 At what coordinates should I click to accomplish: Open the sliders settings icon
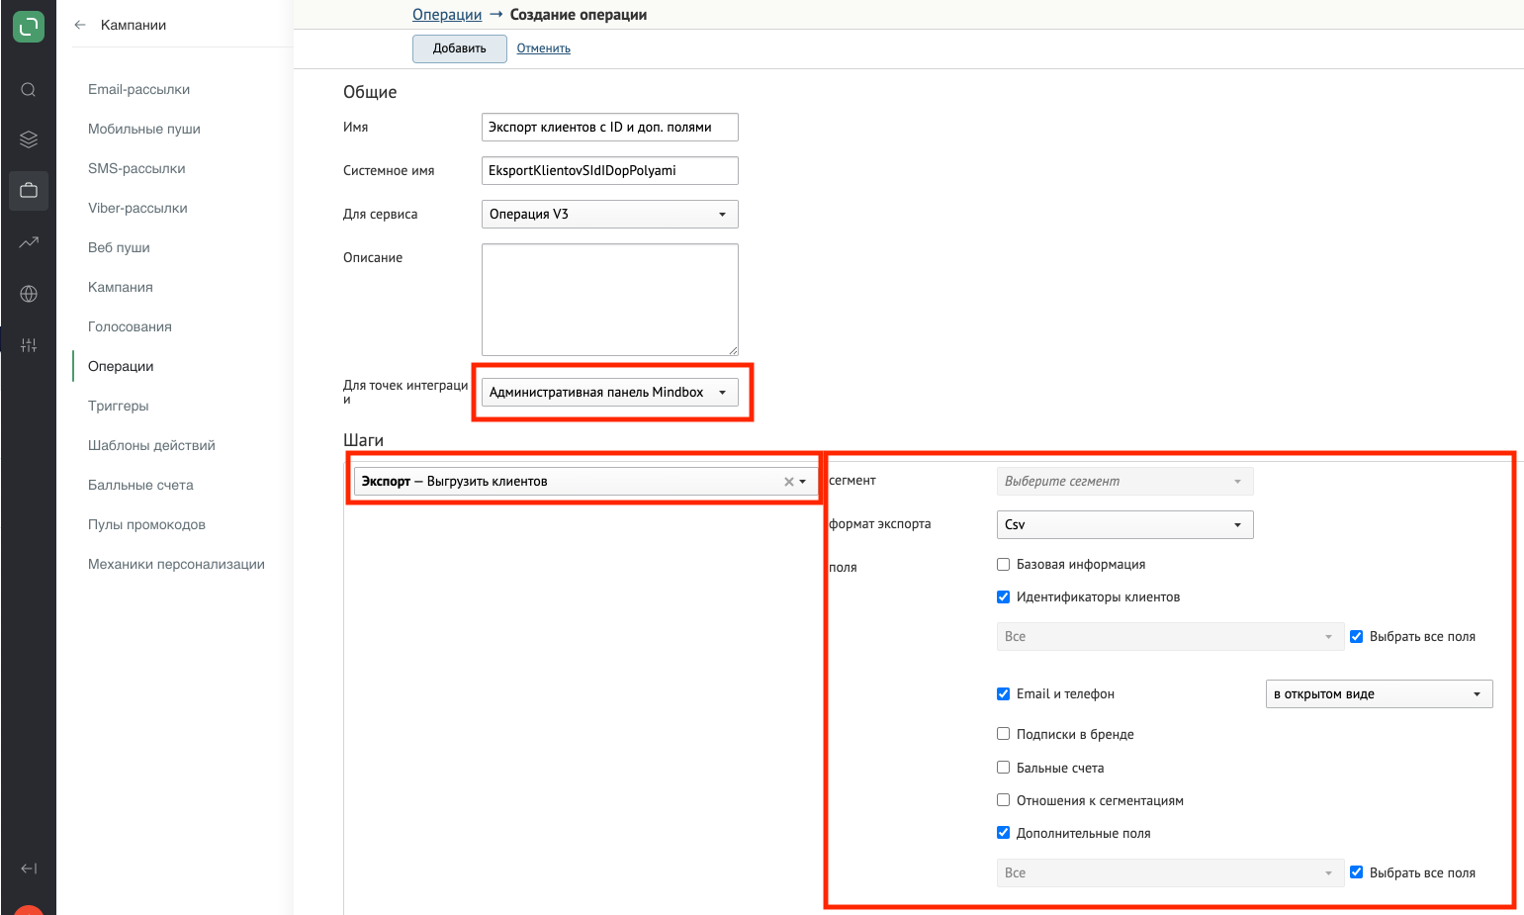tap(29, 345)
